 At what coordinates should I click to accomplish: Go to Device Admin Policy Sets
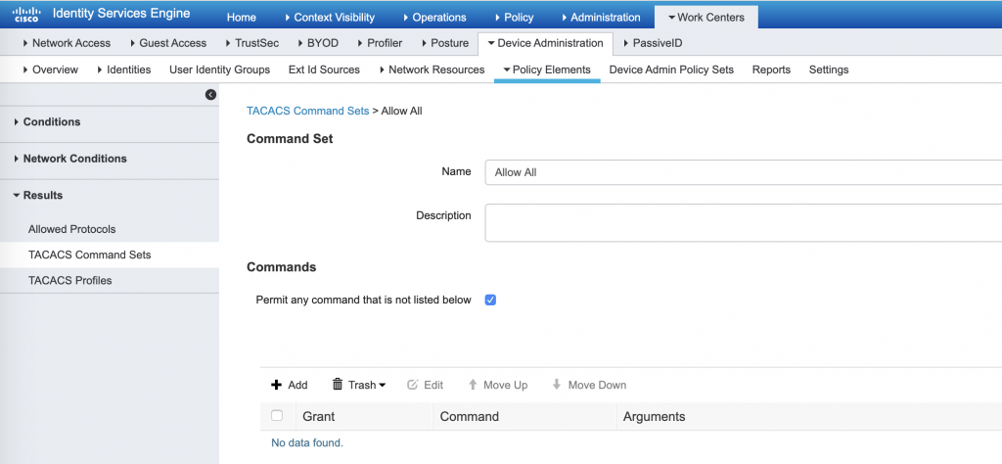(671, 70)
